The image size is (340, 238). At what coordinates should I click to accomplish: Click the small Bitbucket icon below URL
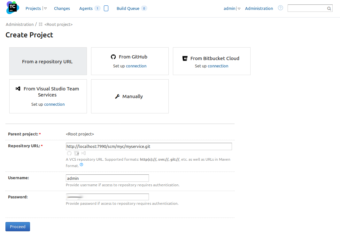[76, 153]
